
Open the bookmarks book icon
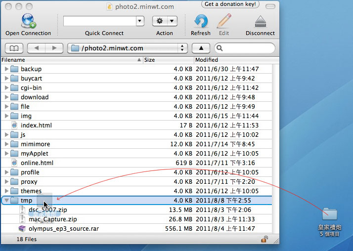(14, 48)
